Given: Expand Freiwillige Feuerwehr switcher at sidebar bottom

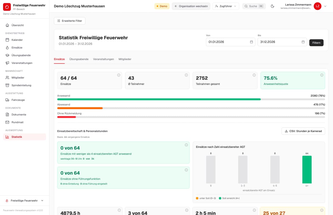Looking at the screenshot, I should pyautogui.click(x=24, y=201).
